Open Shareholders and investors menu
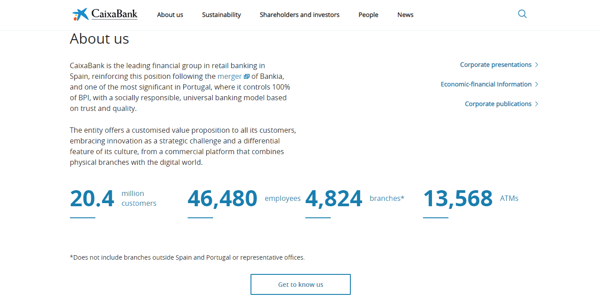This screenshot has width=600, height=306. pos(300,15)
